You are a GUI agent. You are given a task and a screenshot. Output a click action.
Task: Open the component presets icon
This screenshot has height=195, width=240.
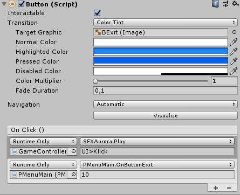coord(225,4)
